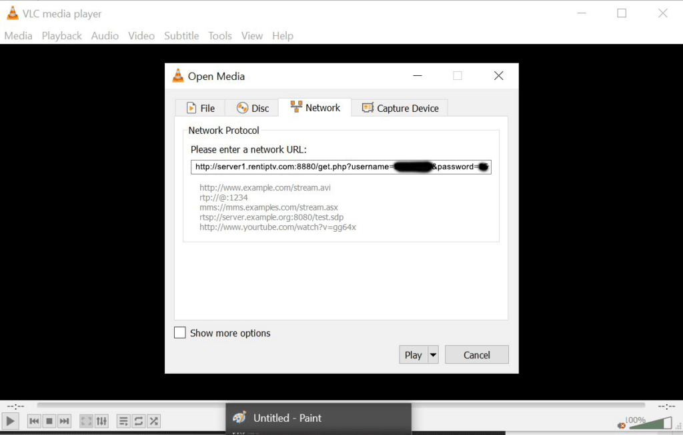Toggle shuffle random playback
The width and height of the screenshot is (683, 435).
154,421
